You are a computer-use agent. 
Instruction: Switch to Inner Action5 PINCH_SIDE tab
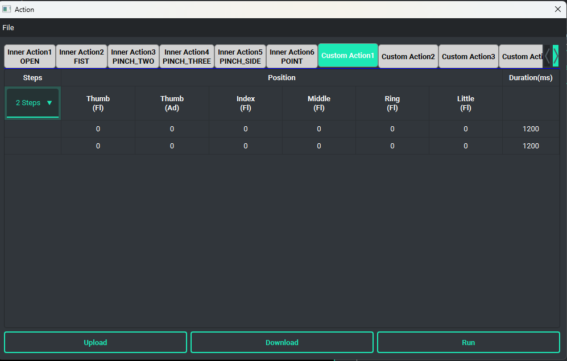tap(240, 56)
